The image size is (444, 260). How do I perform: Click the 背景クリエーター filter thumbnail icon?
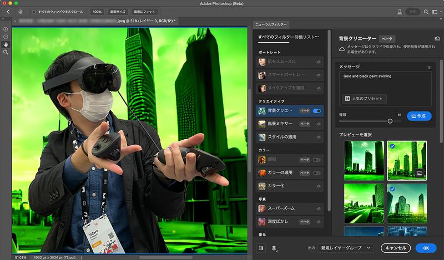pos(262,111)
